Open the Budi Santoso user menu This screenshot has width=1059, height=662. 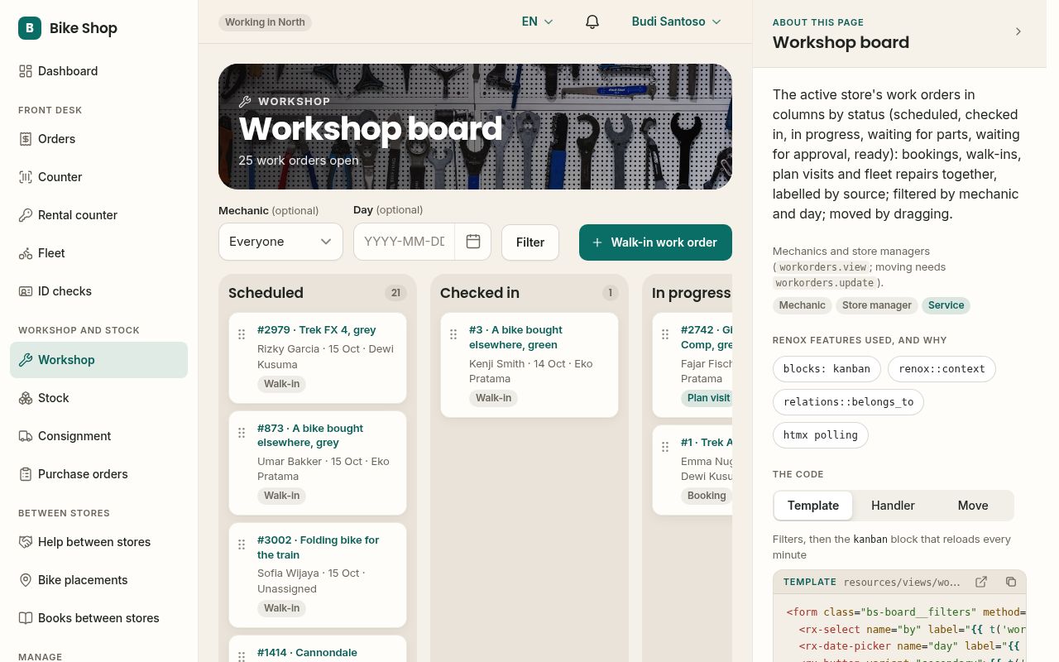point(677,22)
